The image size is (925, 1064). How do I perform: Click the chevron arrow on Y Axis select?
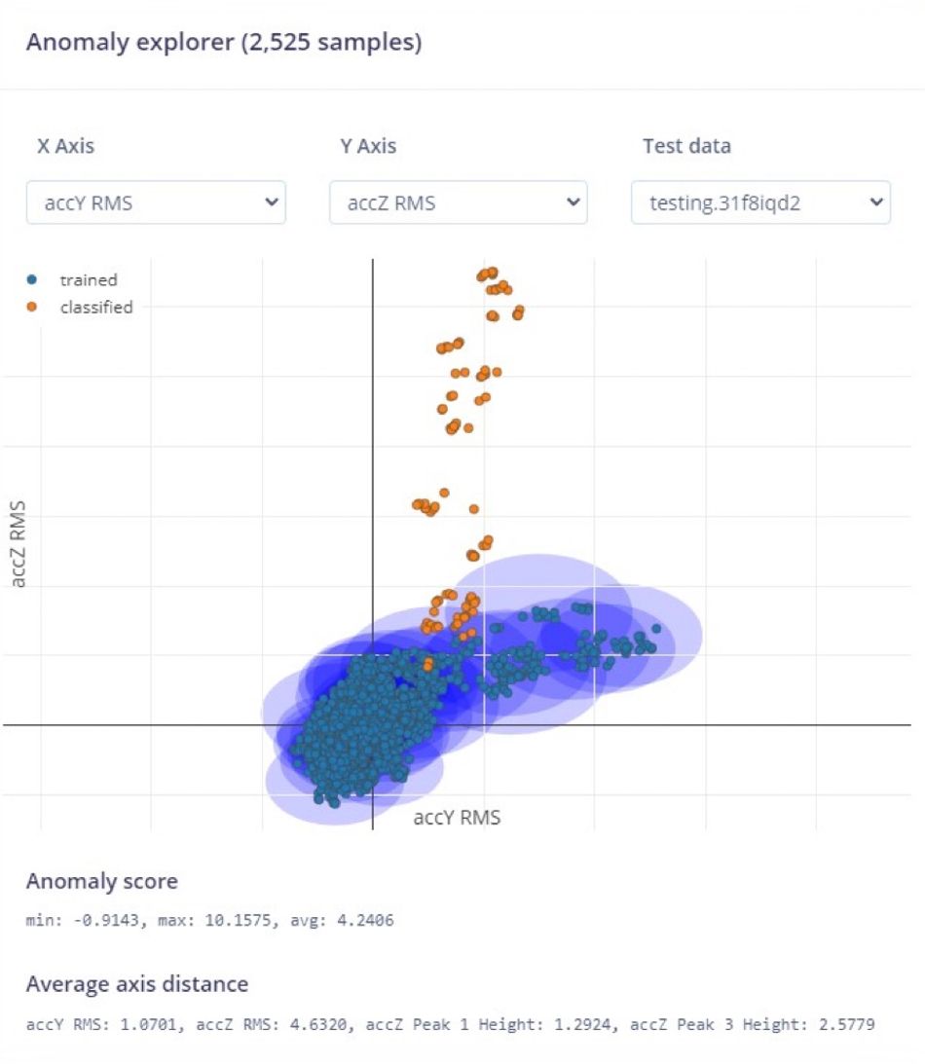point(573,202)
